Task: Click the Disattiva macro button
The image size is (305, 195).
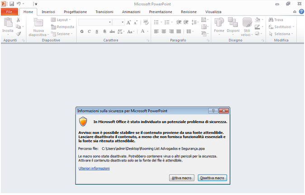Action: coord(212,178)
